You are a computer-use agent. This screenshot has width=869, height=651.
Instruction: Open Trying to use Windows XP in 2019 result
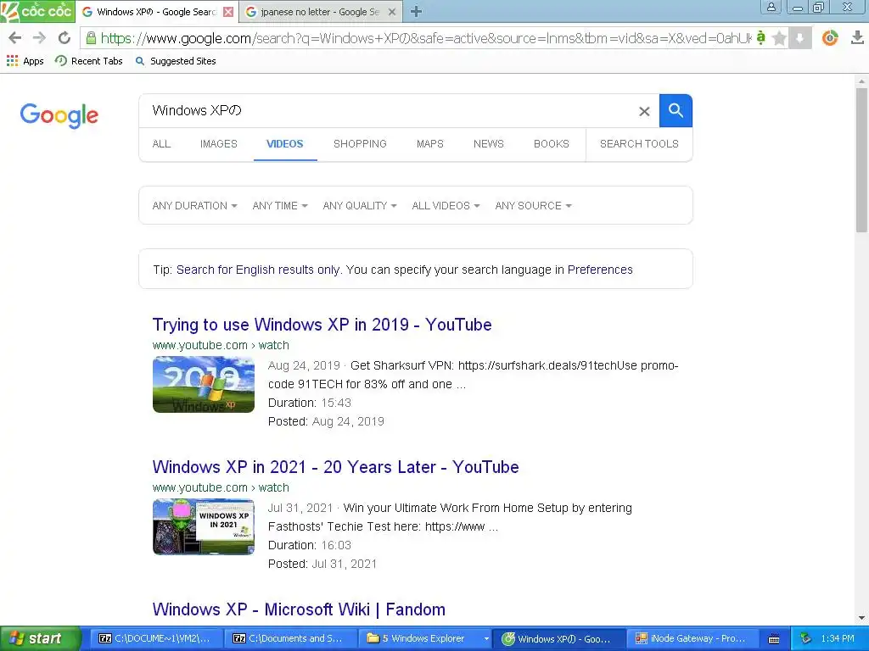[x=322, y=325]
